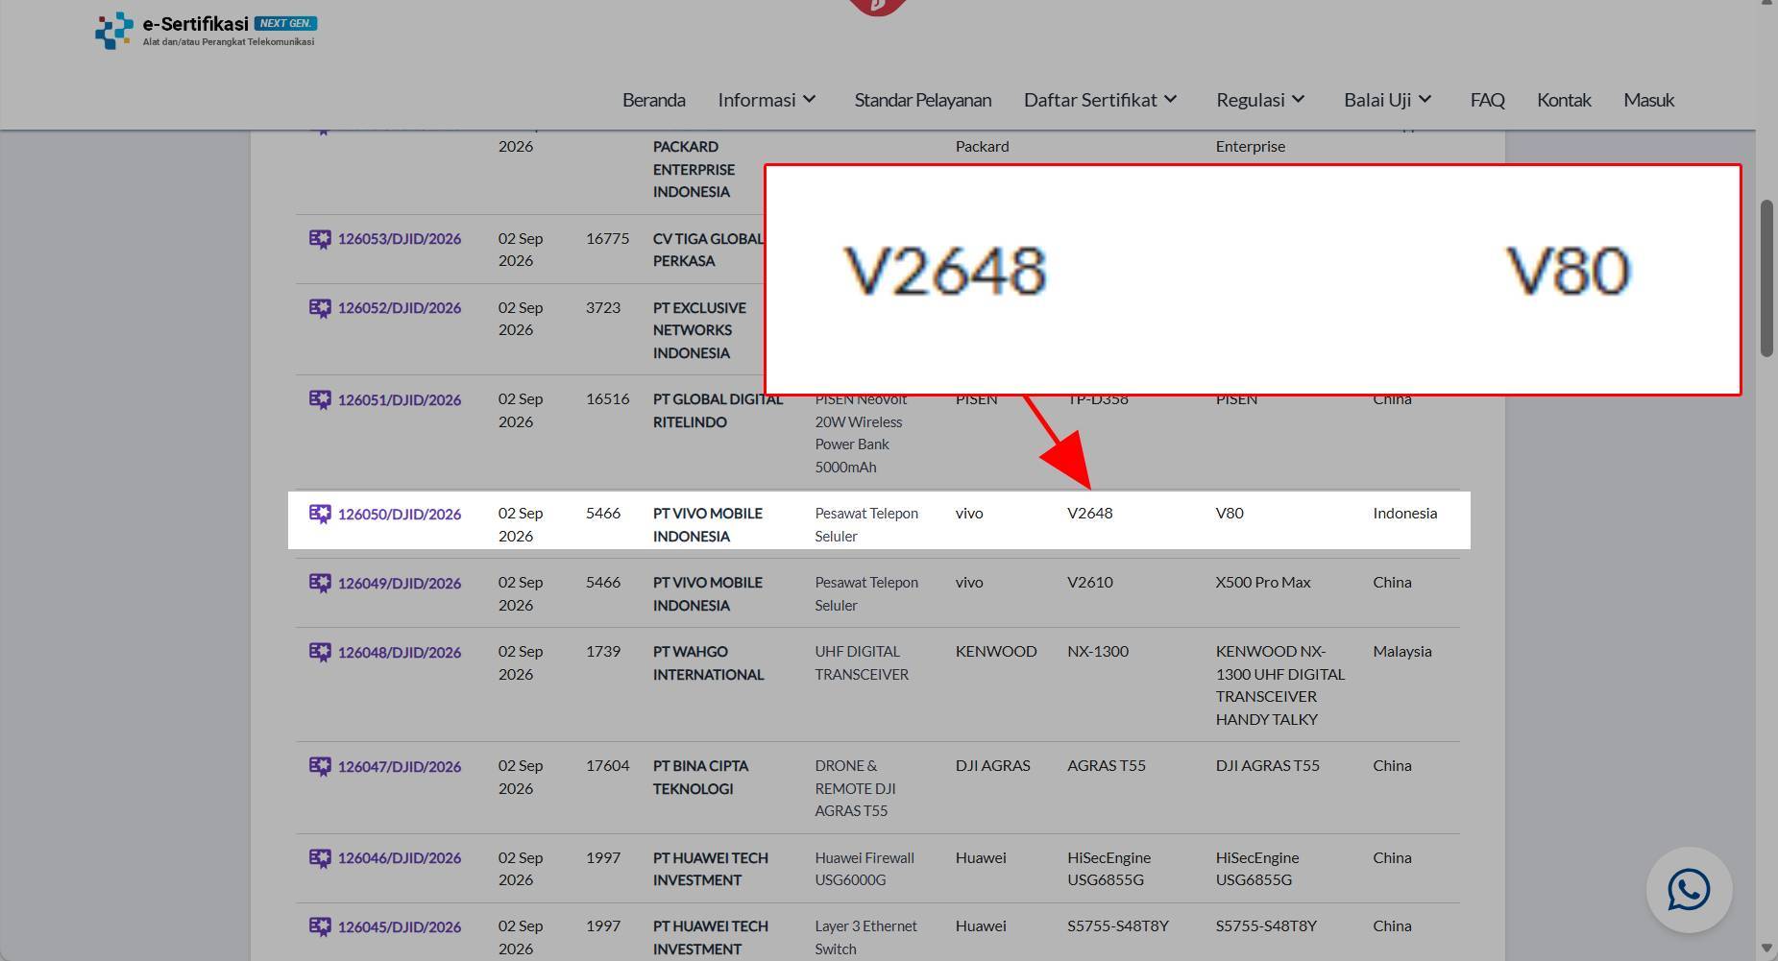Click certificate icon for 126053/DJID/2026

(x=320, y=239)
